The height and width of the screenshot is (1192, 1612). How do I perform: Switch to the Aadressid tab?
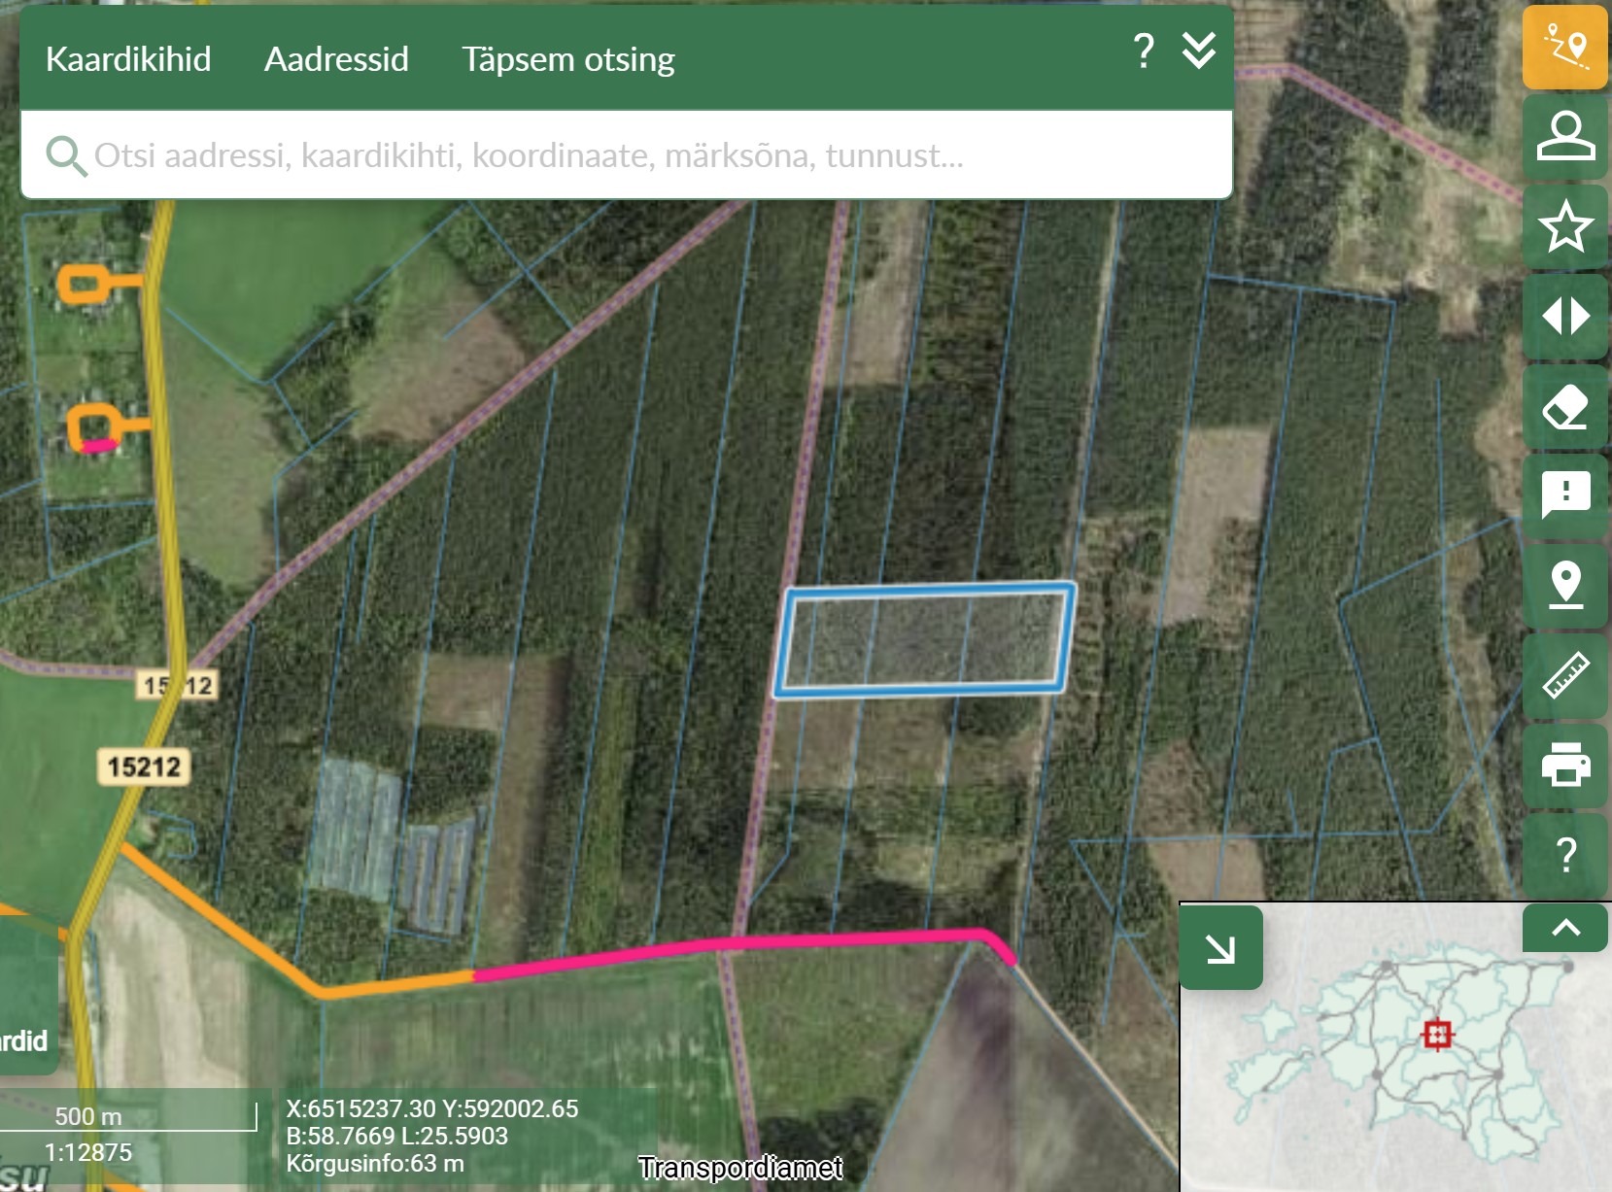[x=336, y=59]
